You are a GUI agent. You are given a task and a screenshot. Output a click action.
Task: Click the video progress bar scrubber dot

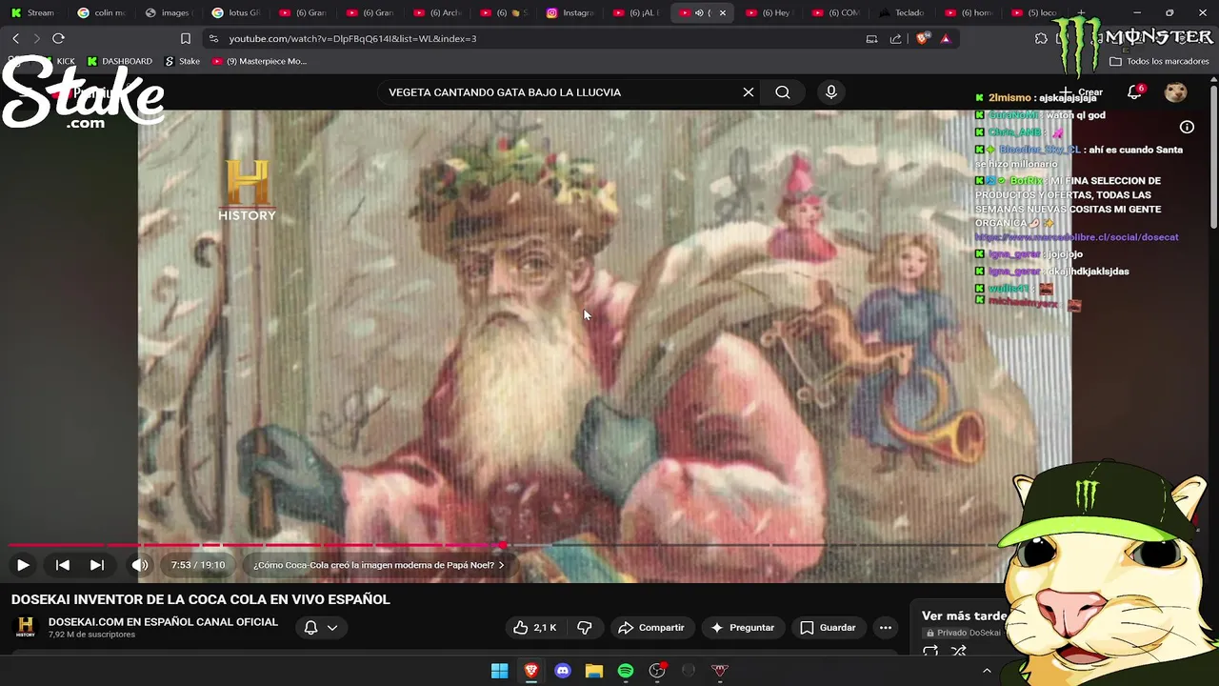[502, 545]
